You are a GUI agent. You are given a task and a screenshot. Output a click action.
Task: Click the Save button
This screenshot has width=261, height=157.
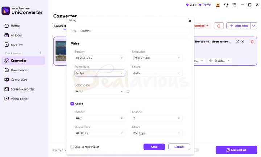pos(154,147)
